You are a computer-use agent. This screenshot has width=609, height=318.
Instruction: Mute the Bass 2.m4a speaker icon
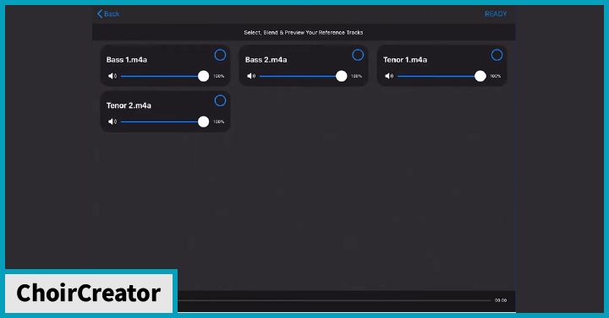(x=251, y=76)
